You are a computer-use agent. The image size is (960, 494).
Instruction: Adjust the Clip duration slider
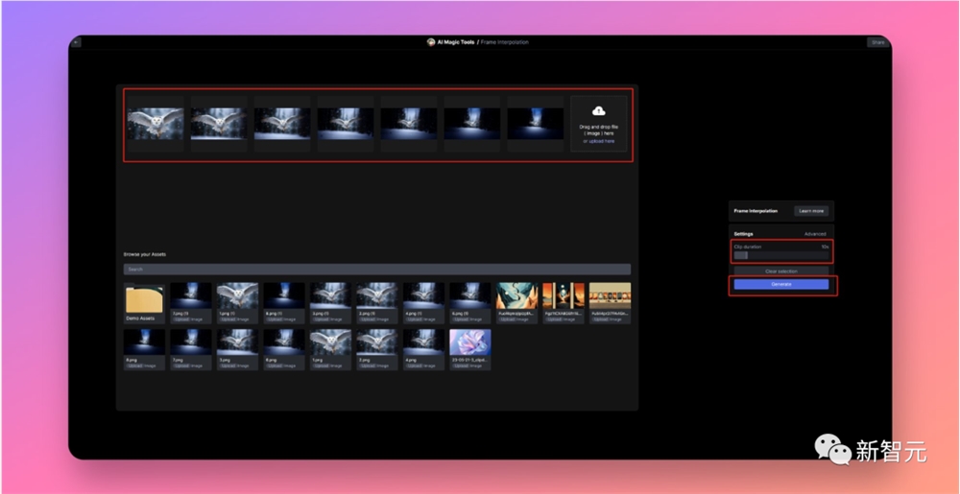click(781, 255)
